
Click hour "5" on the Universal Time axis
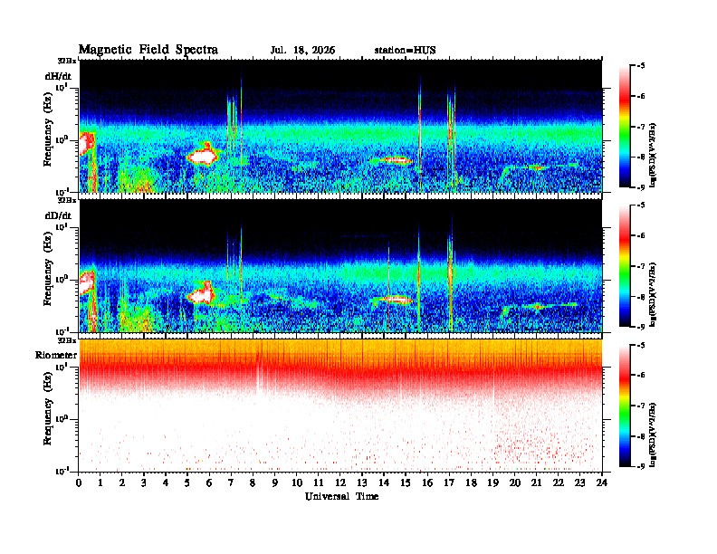coord(187,482)
